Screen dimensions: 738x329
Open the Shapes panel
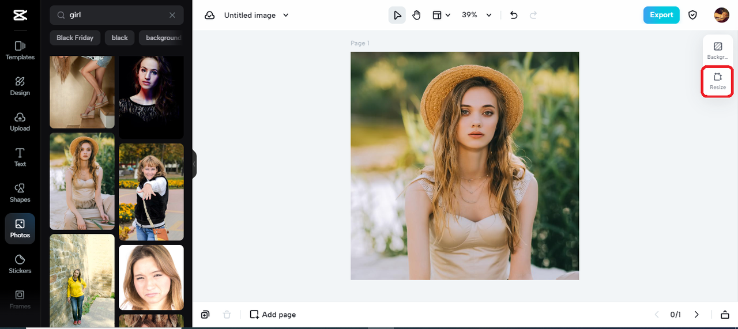click(20, 192)
